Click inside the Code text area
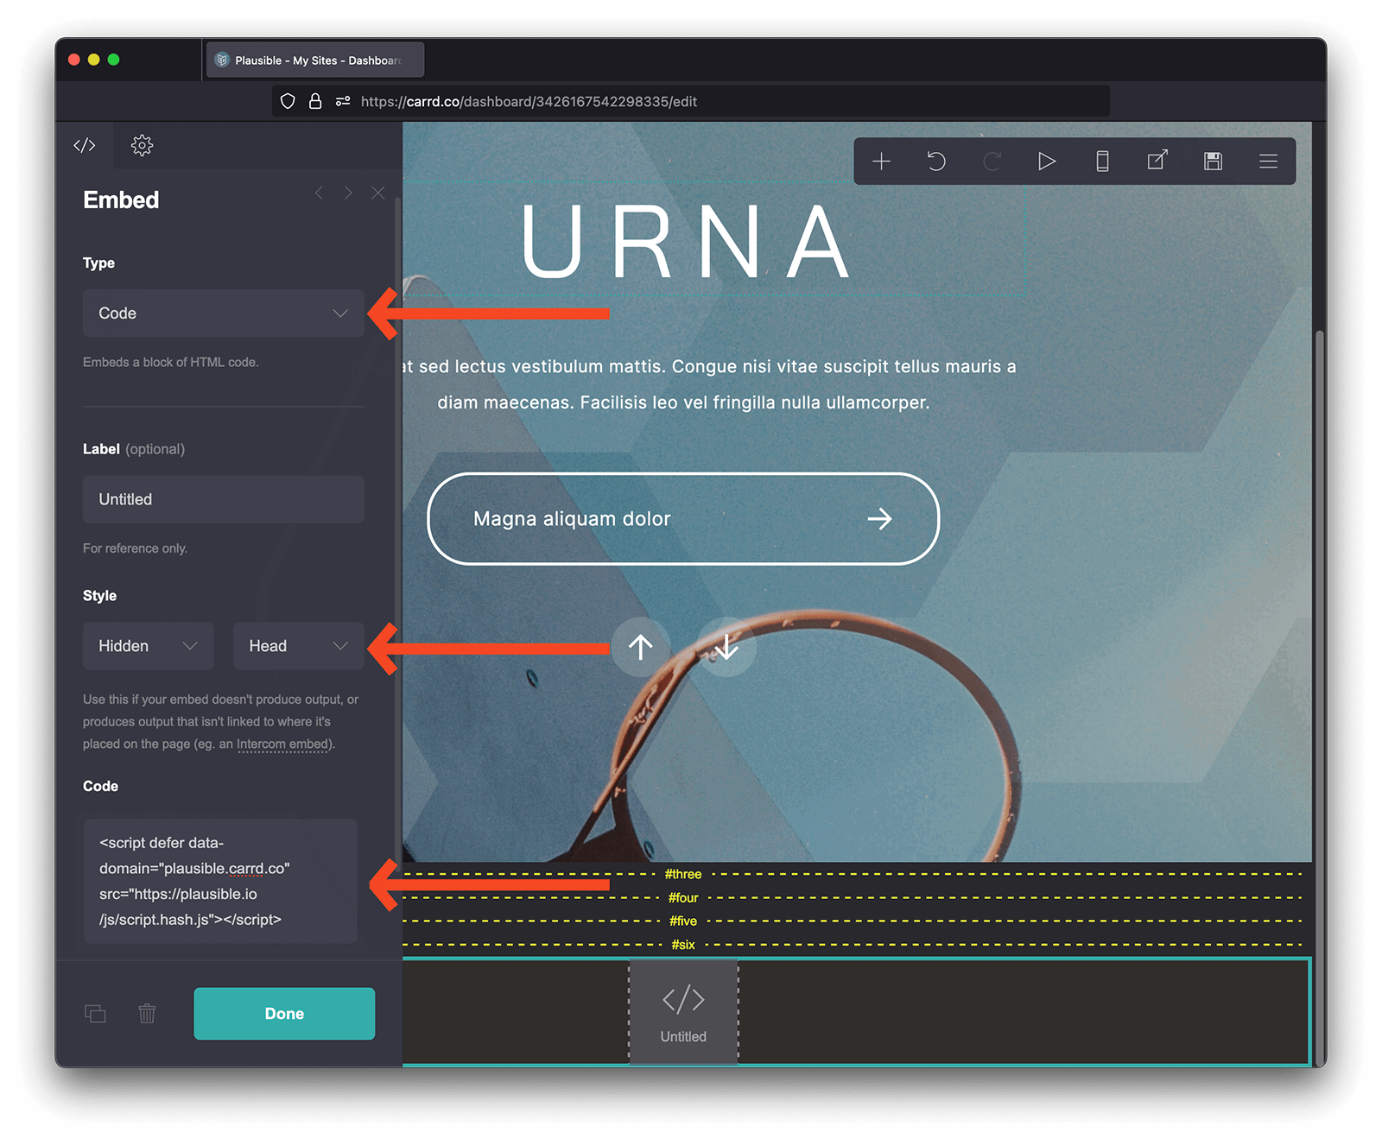 click(x=220, y=881)
